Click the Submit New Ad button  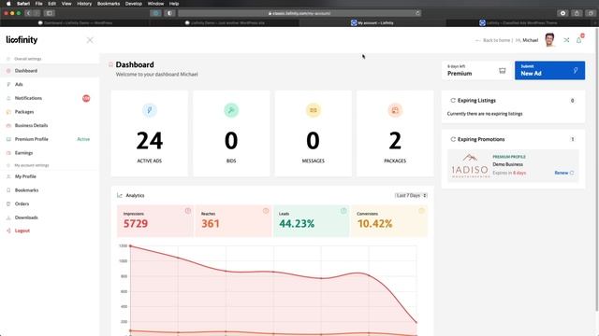549,71
